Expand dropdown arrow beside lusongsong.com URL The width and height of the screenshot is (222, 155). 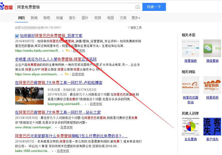86,104
